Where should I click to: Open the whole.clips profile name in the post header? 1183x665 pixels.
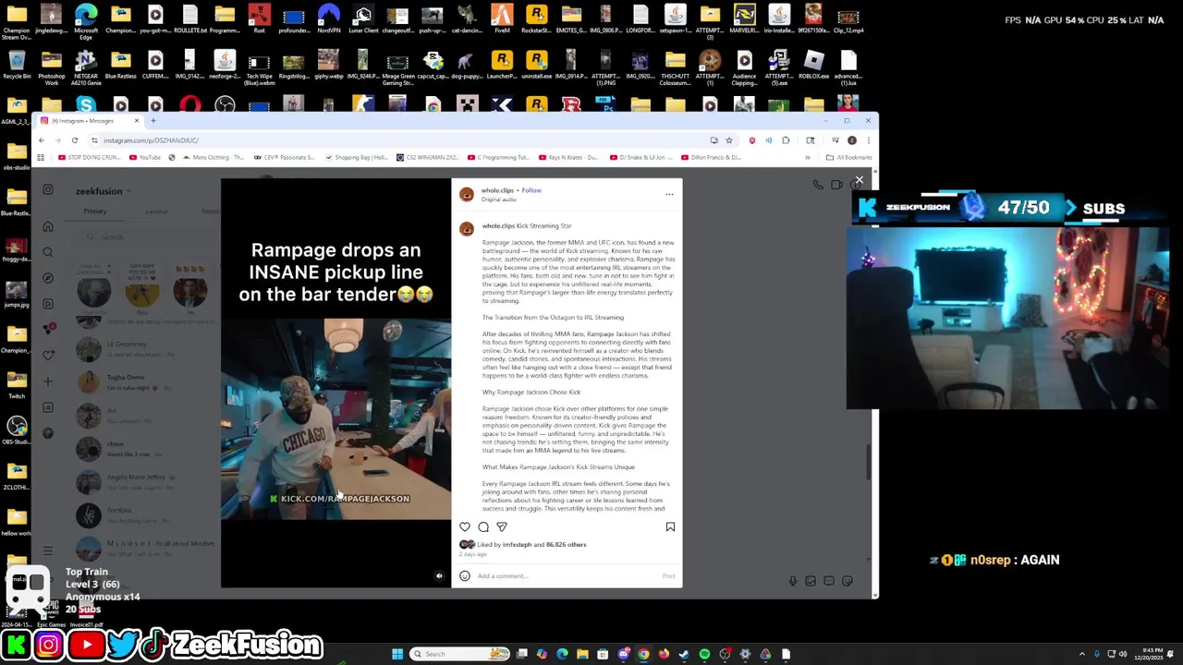[497, 190]
